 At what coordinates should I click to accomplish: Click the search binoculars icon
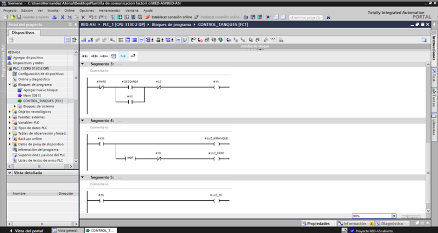tap(328, 17)
